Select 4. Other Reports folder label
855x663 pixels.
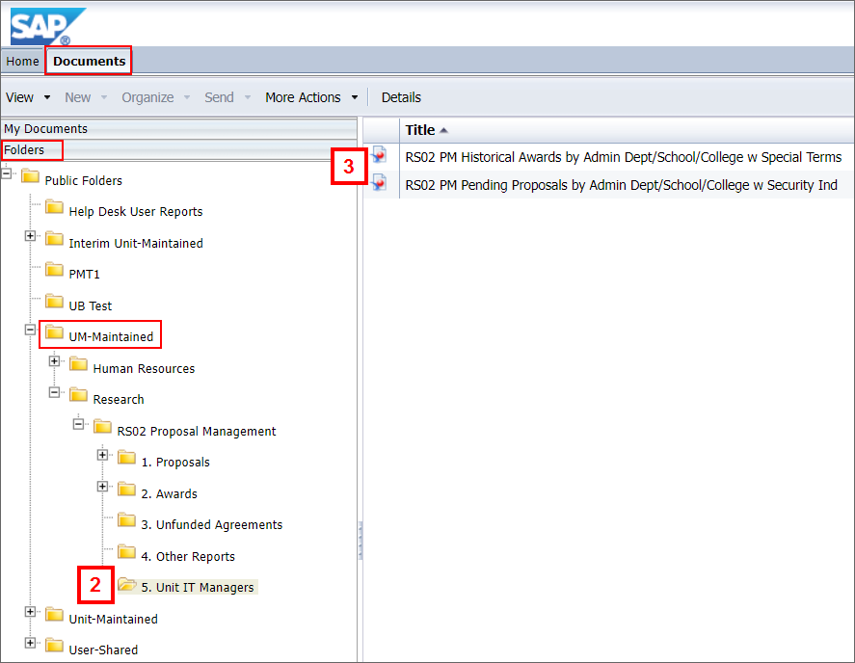(x=188, y=557)
